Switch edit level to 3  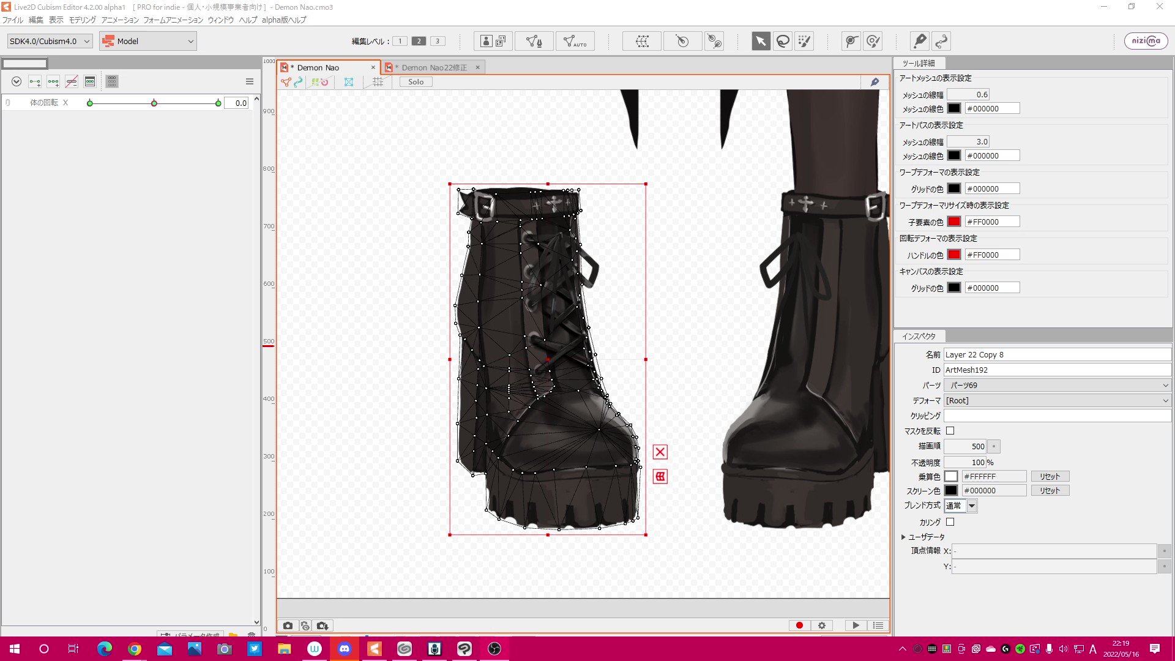pos(438,41)
